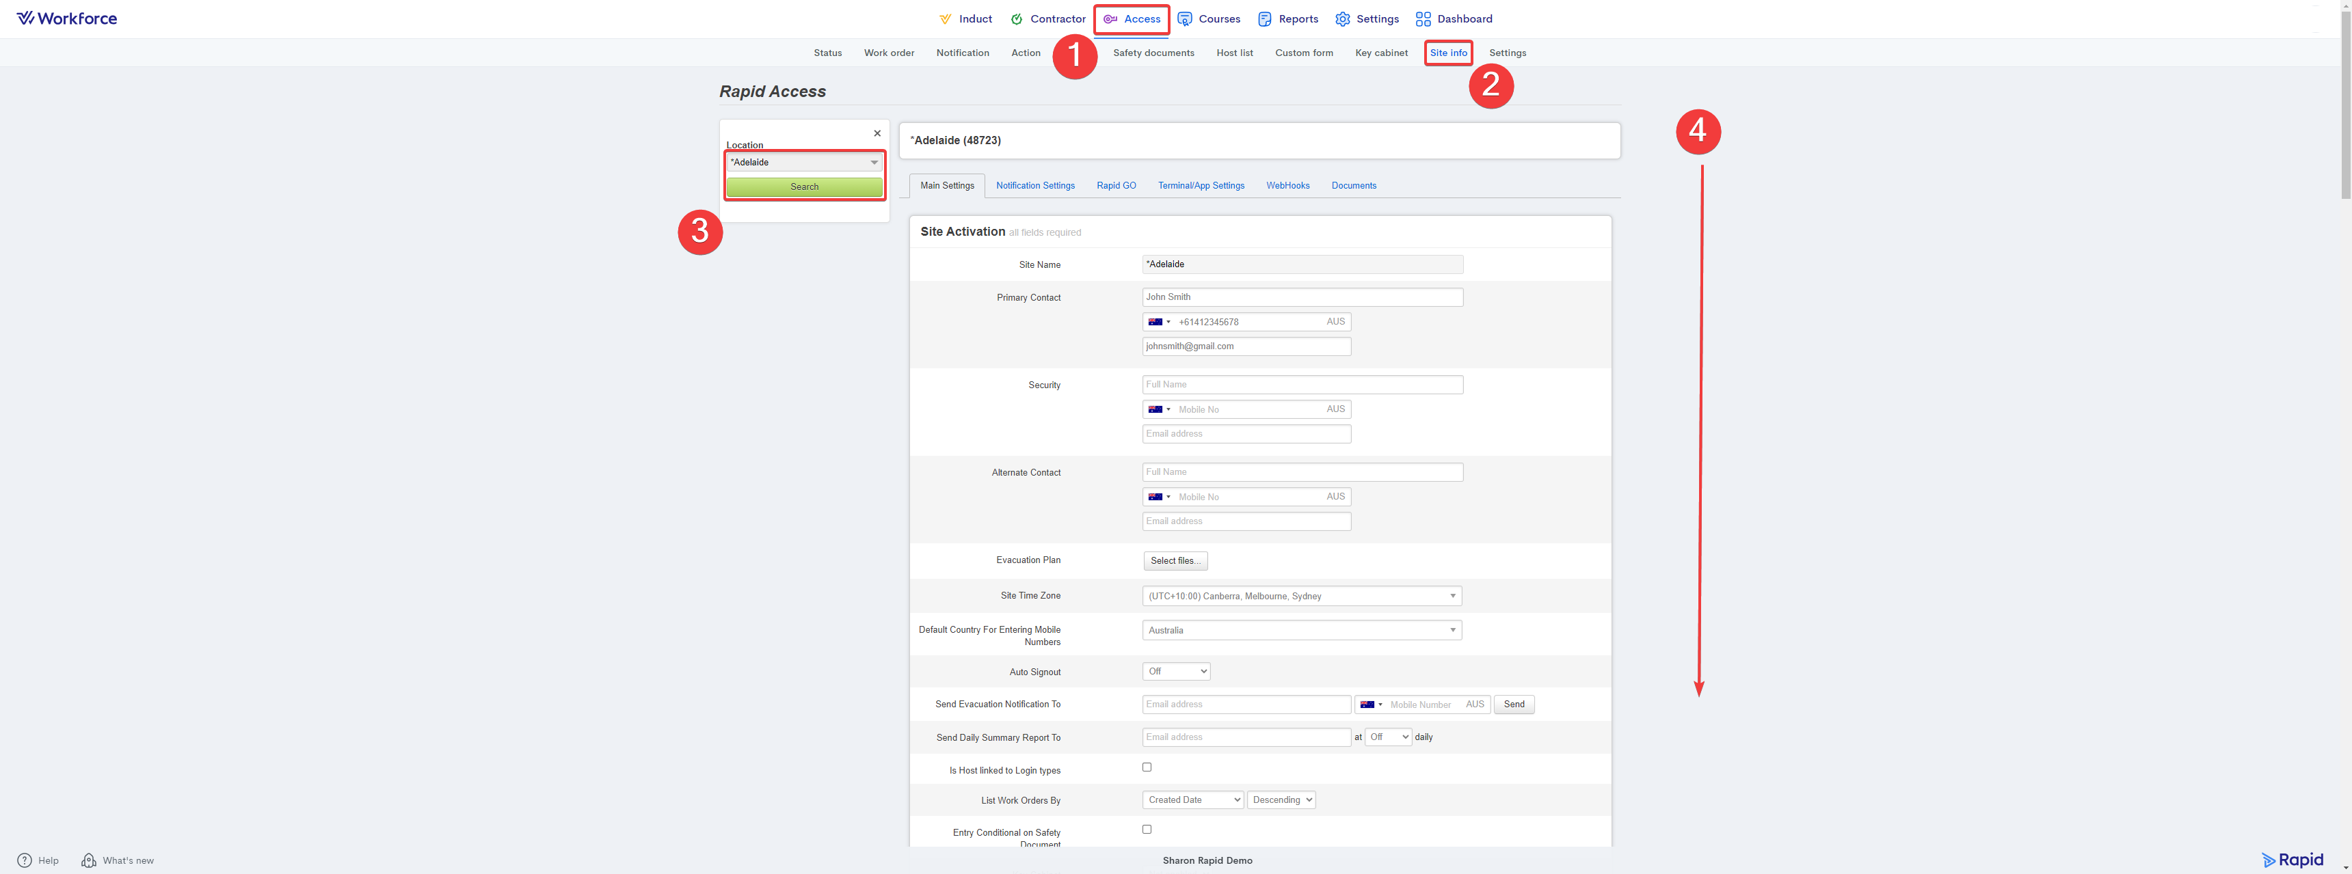The width and height of the screenshot is (2352, 874).
Task: Open the Courses module
Action: [x=1209, y=19]
